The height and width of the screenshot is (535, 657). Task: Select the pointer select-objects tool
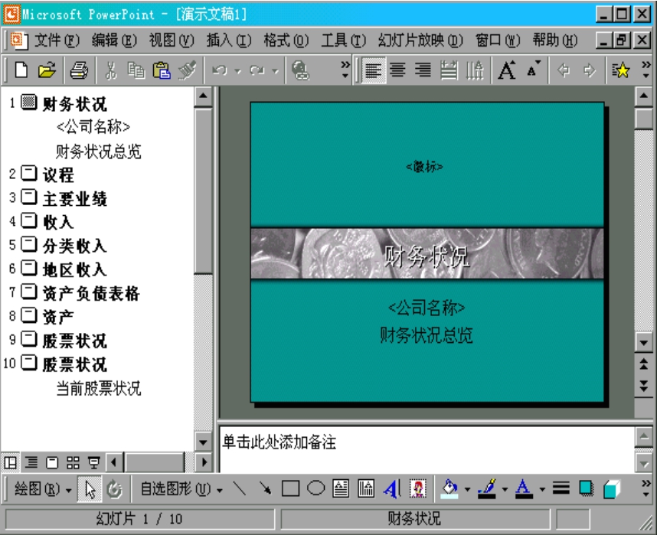click(x=90, y=489)
